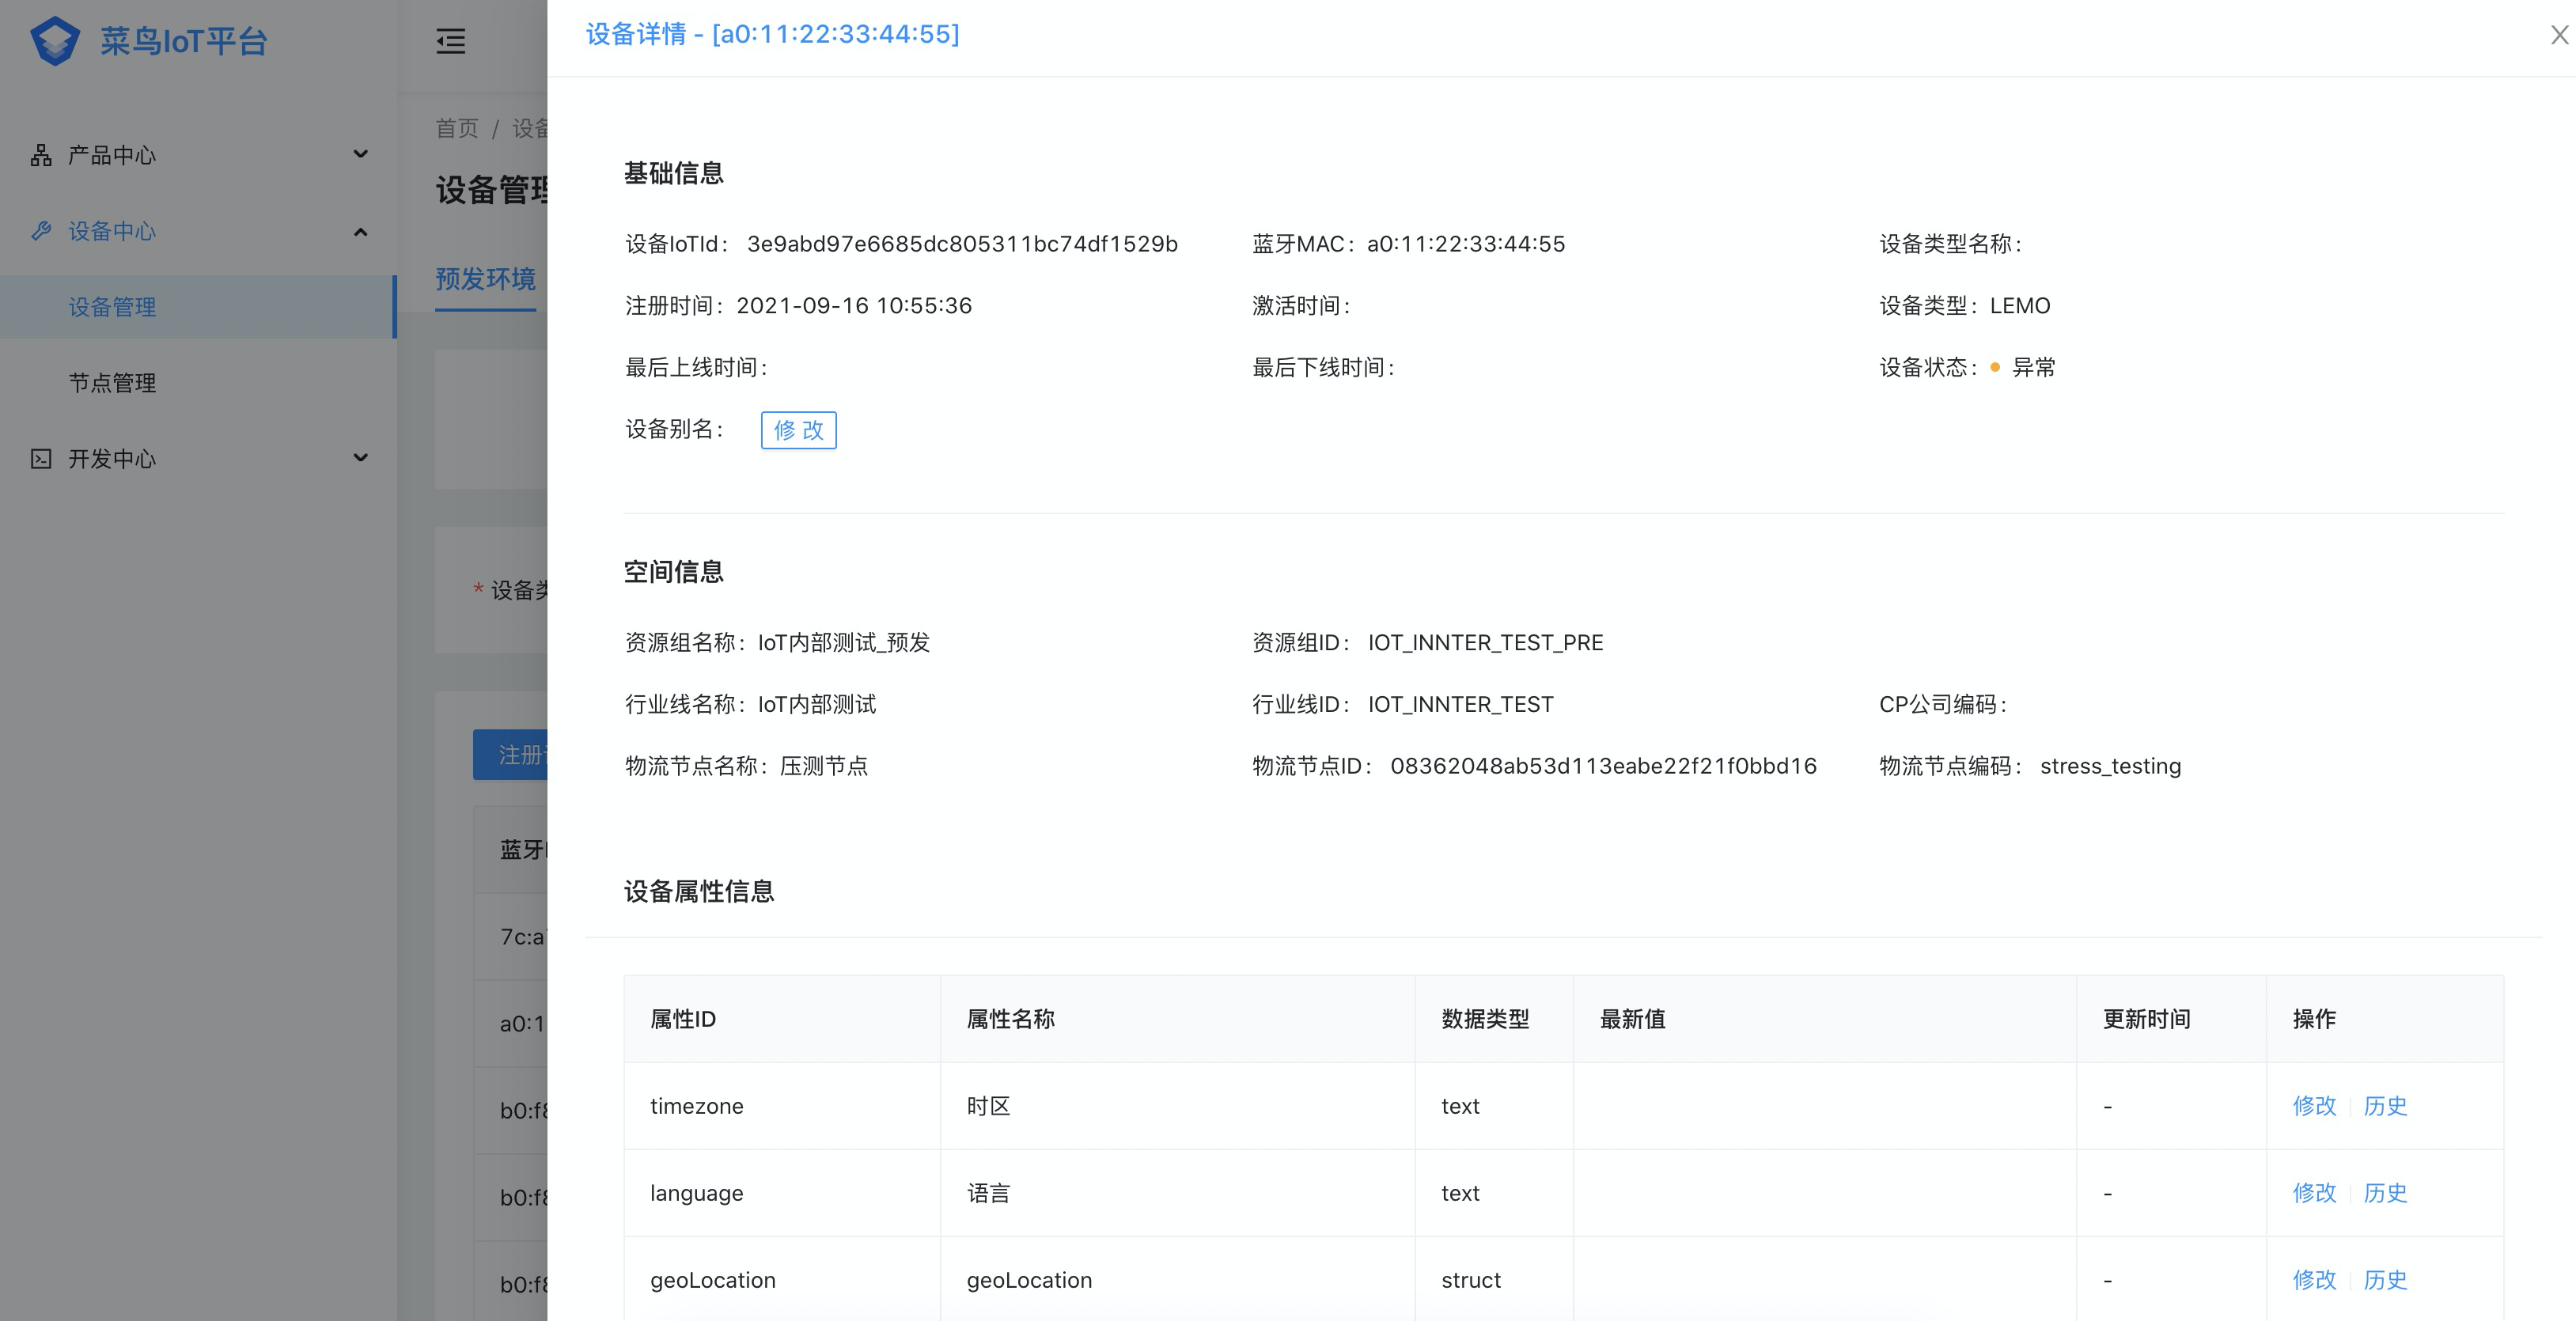2576x1321 pixels.
Task: Expand the 开发中心 chevron arrow
Action: click(361, 458)
